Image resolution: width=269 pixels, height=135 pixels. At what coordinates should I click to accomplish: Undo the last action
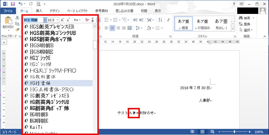coord(21,4)
